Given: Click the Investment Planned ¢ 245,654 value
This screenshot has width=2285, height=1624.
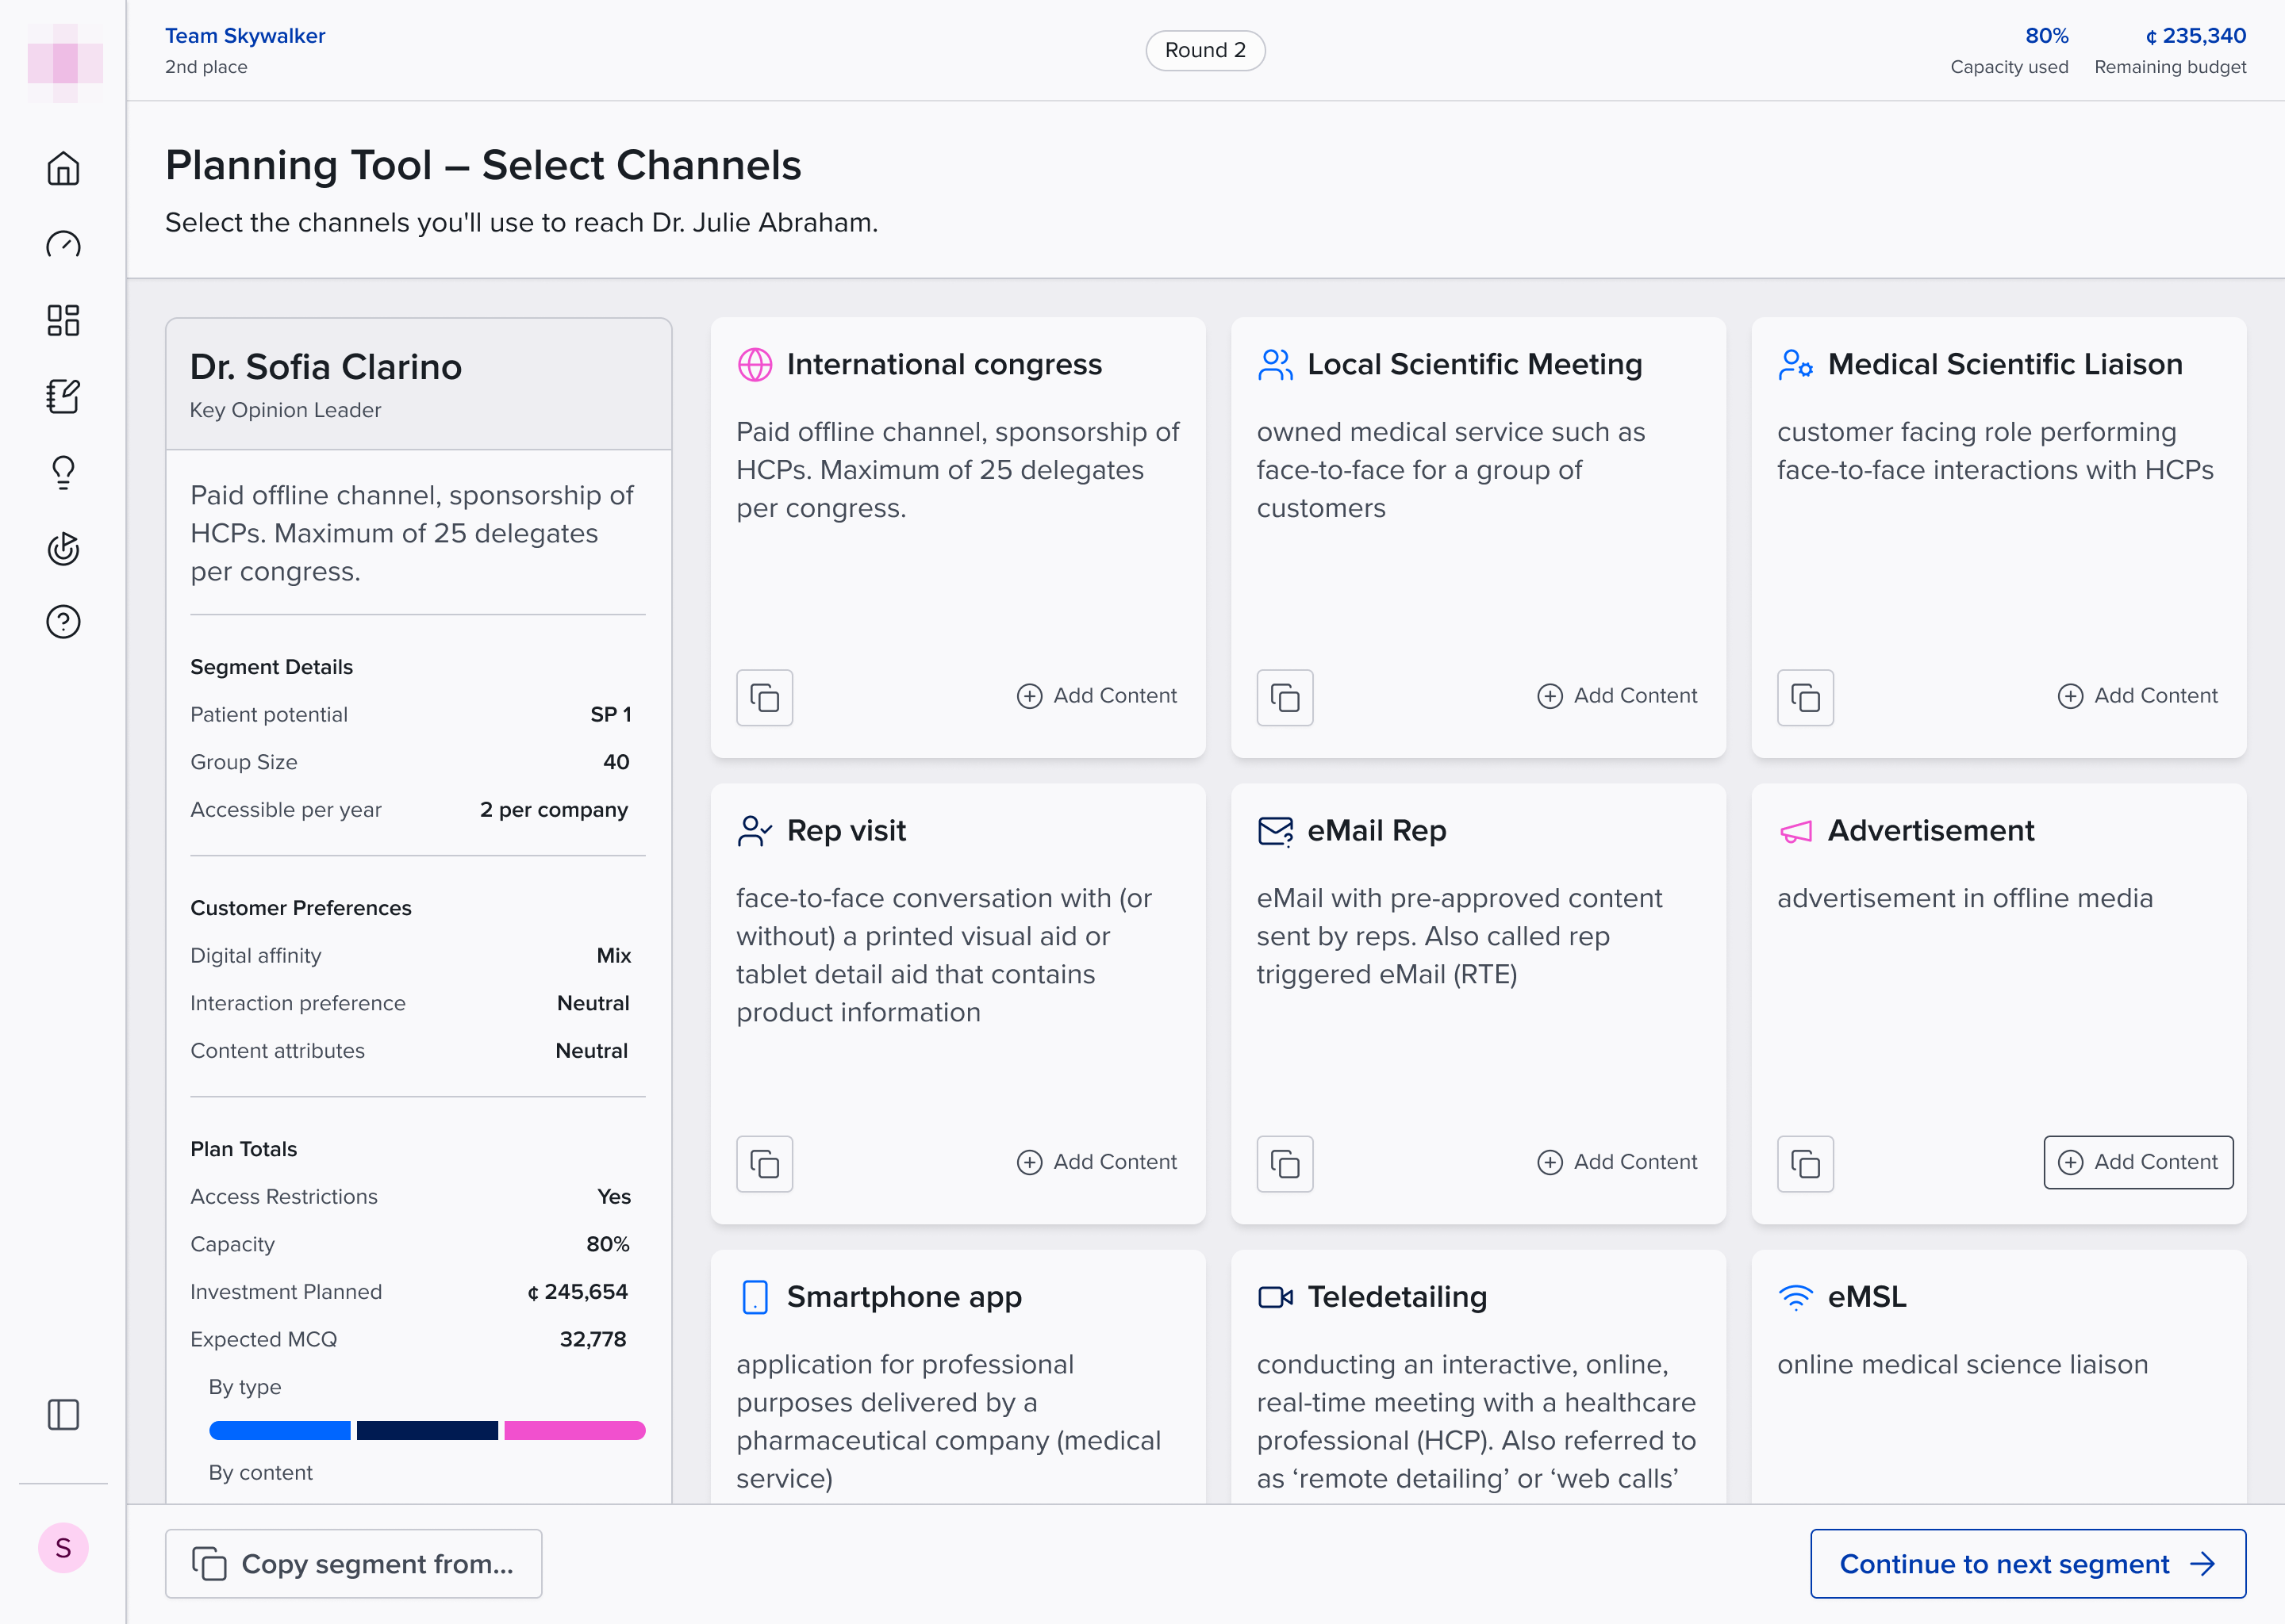Looking at the screenshot, I should click(x=578, y=1292).
